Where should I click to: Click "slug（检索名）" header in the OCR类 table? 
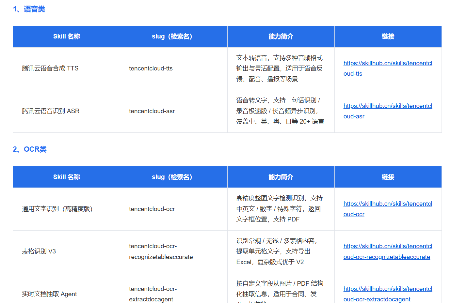[172, 177]
